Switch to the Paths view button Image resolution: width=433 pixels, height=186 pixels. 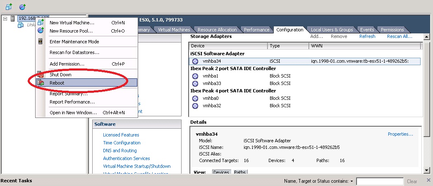(239, 172)
